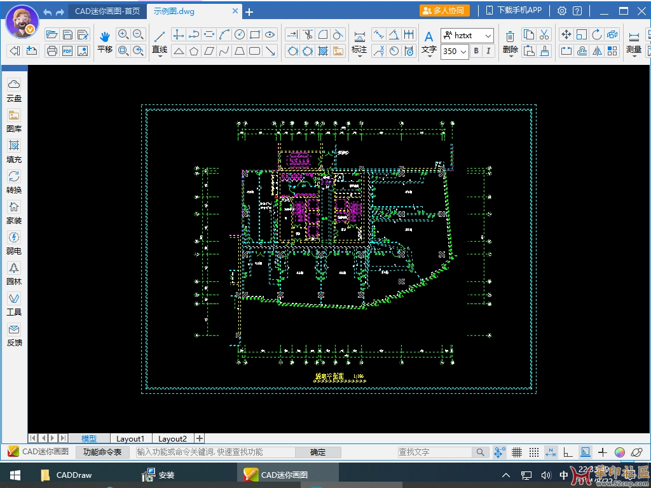Select the spline curve tool

(224, 51)
